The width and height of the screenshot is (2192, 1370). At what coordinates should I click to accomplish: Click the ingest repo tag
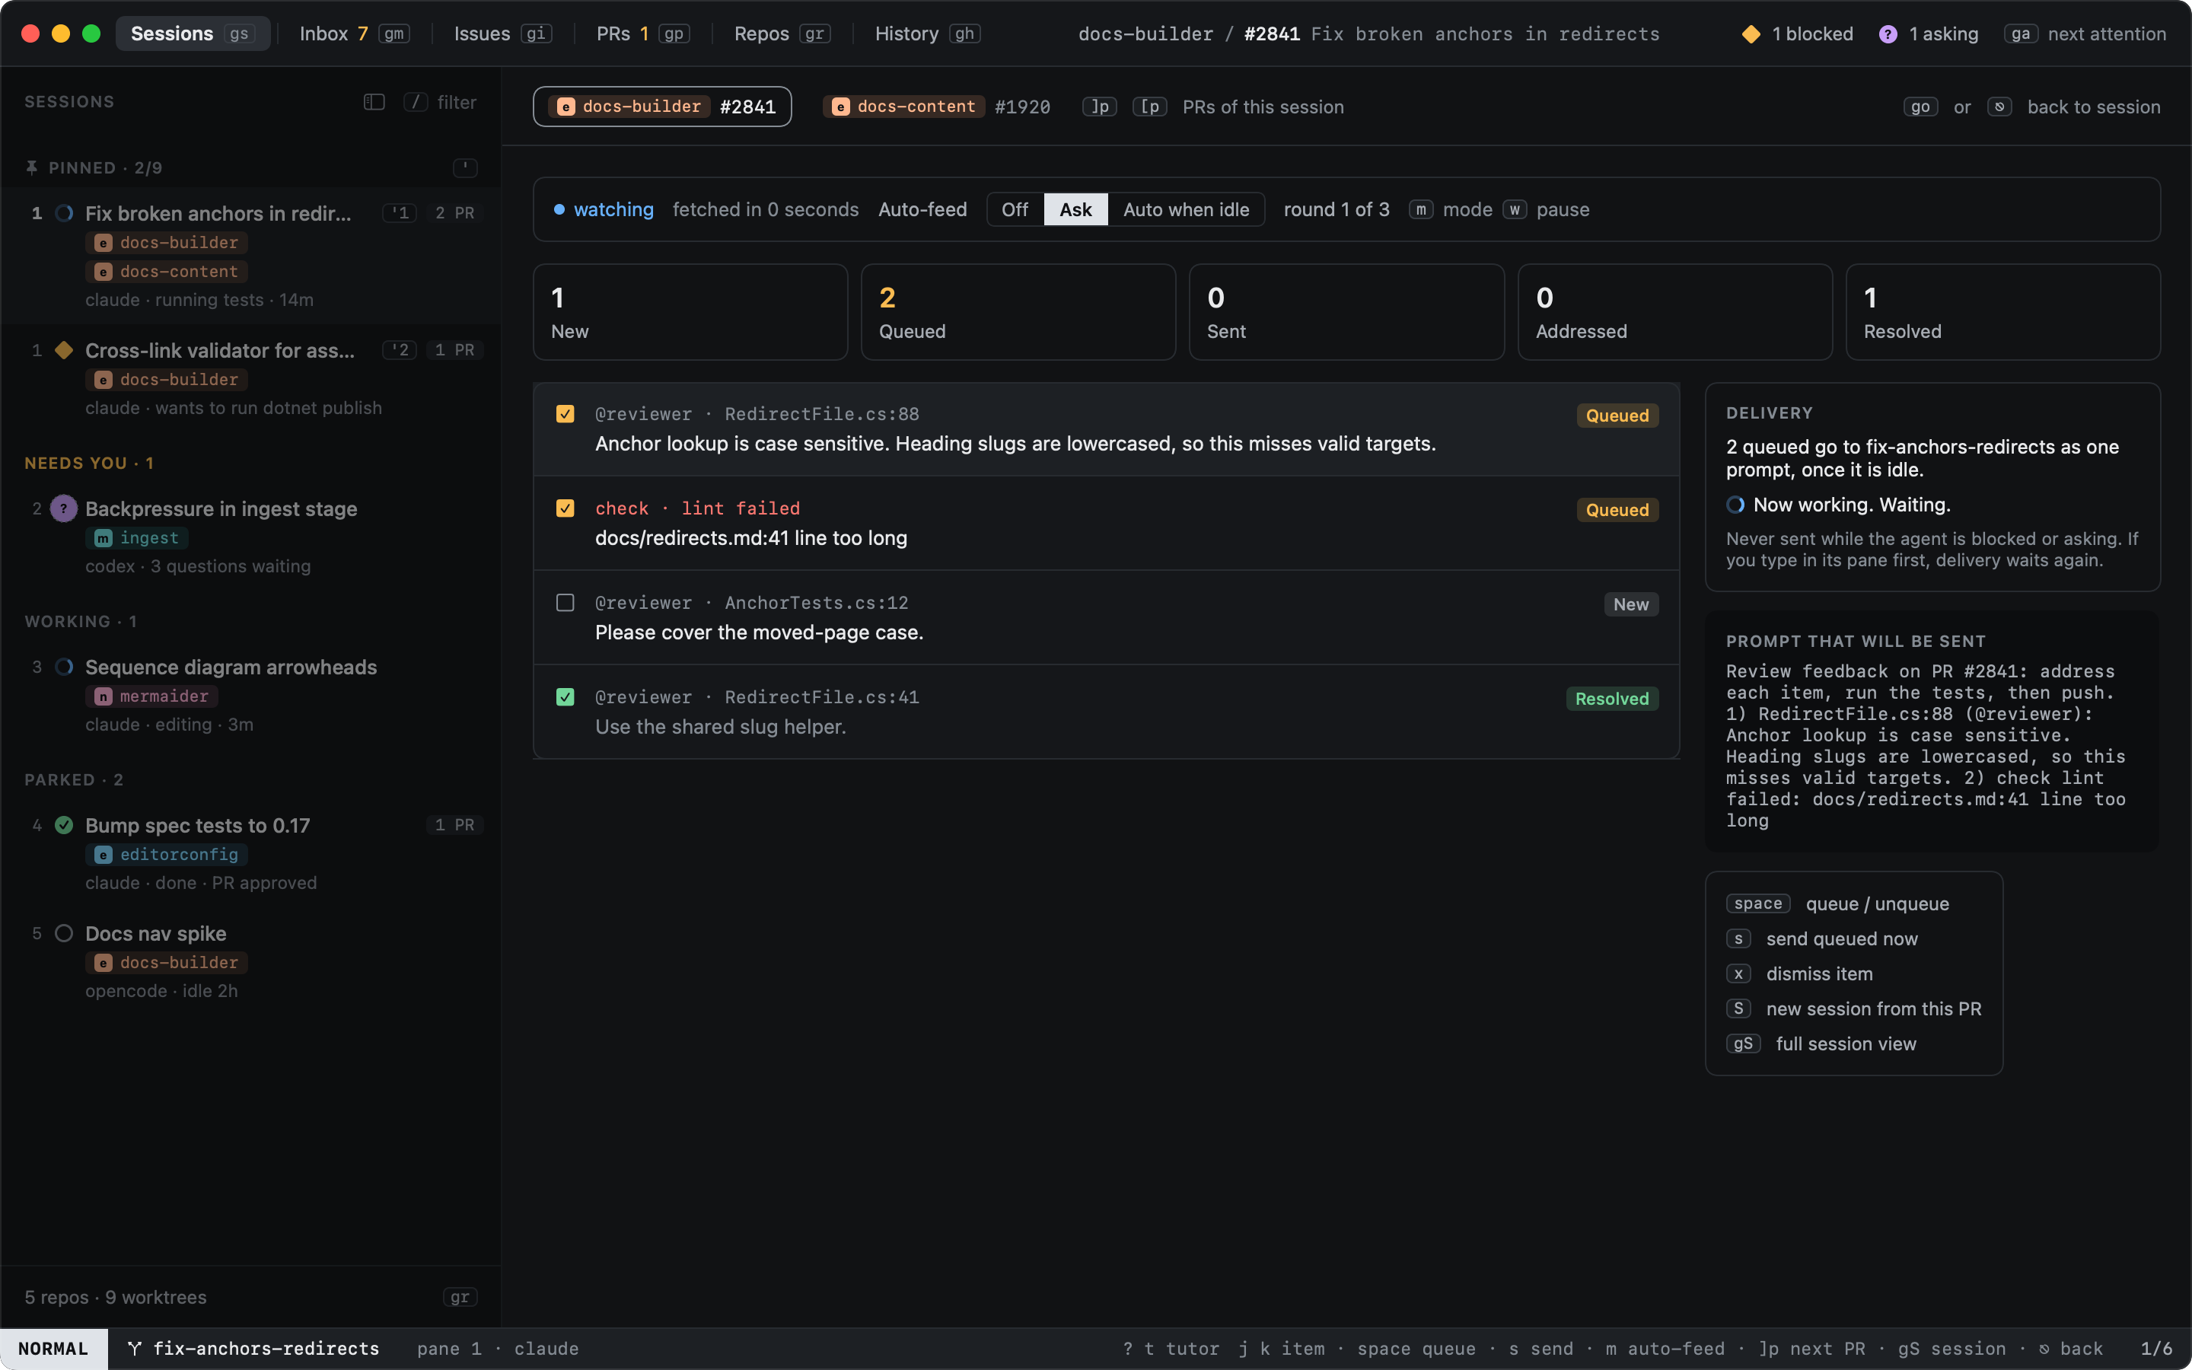click(137, 537)
